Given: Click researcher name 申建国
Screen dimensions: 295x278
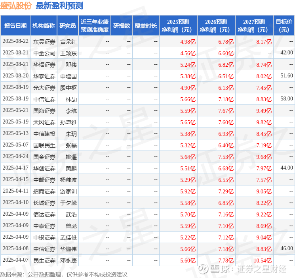Looking at the screenshot, I should tap(68, 76).
